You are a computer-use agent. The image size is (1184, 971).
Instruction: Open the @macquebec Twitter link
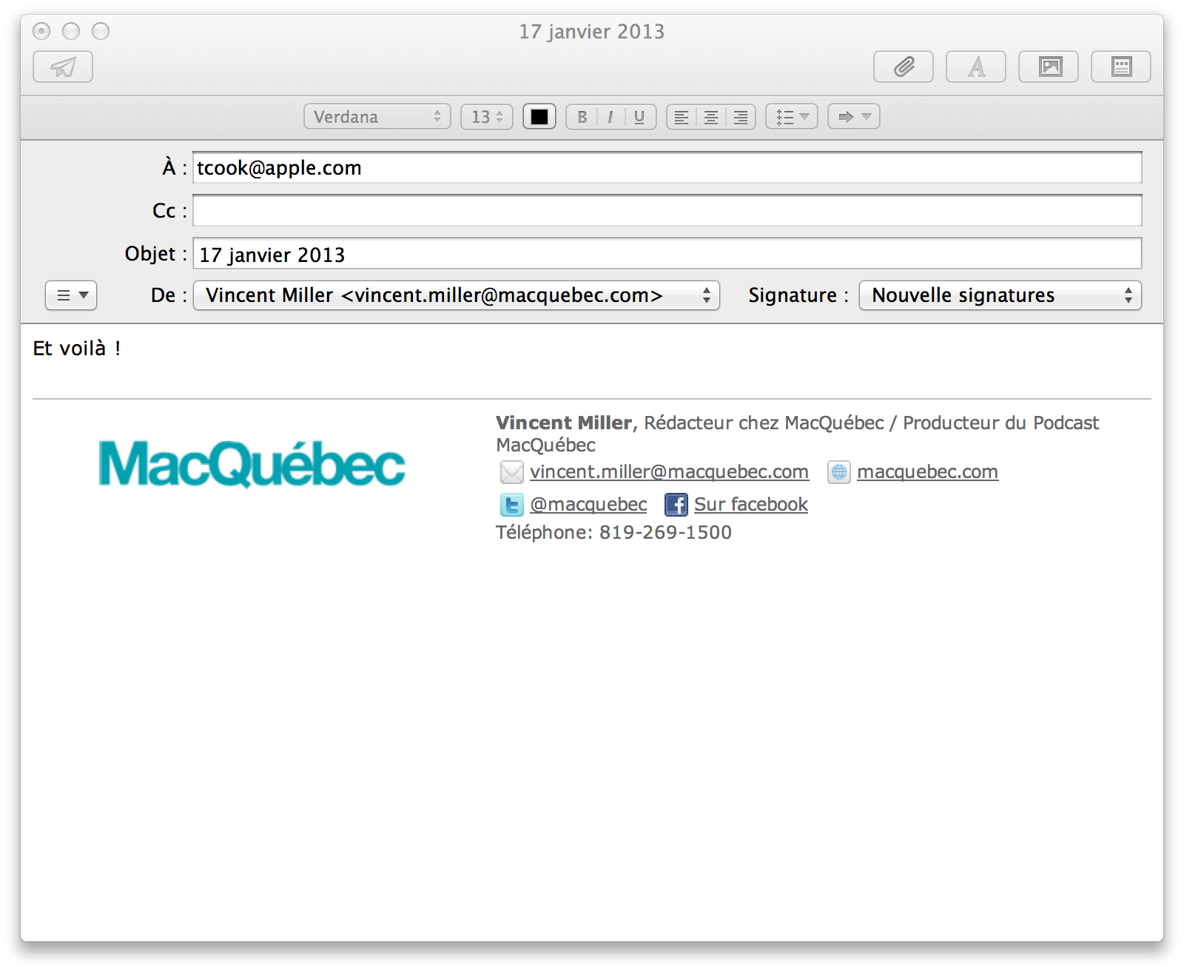[x=588, y=505]
